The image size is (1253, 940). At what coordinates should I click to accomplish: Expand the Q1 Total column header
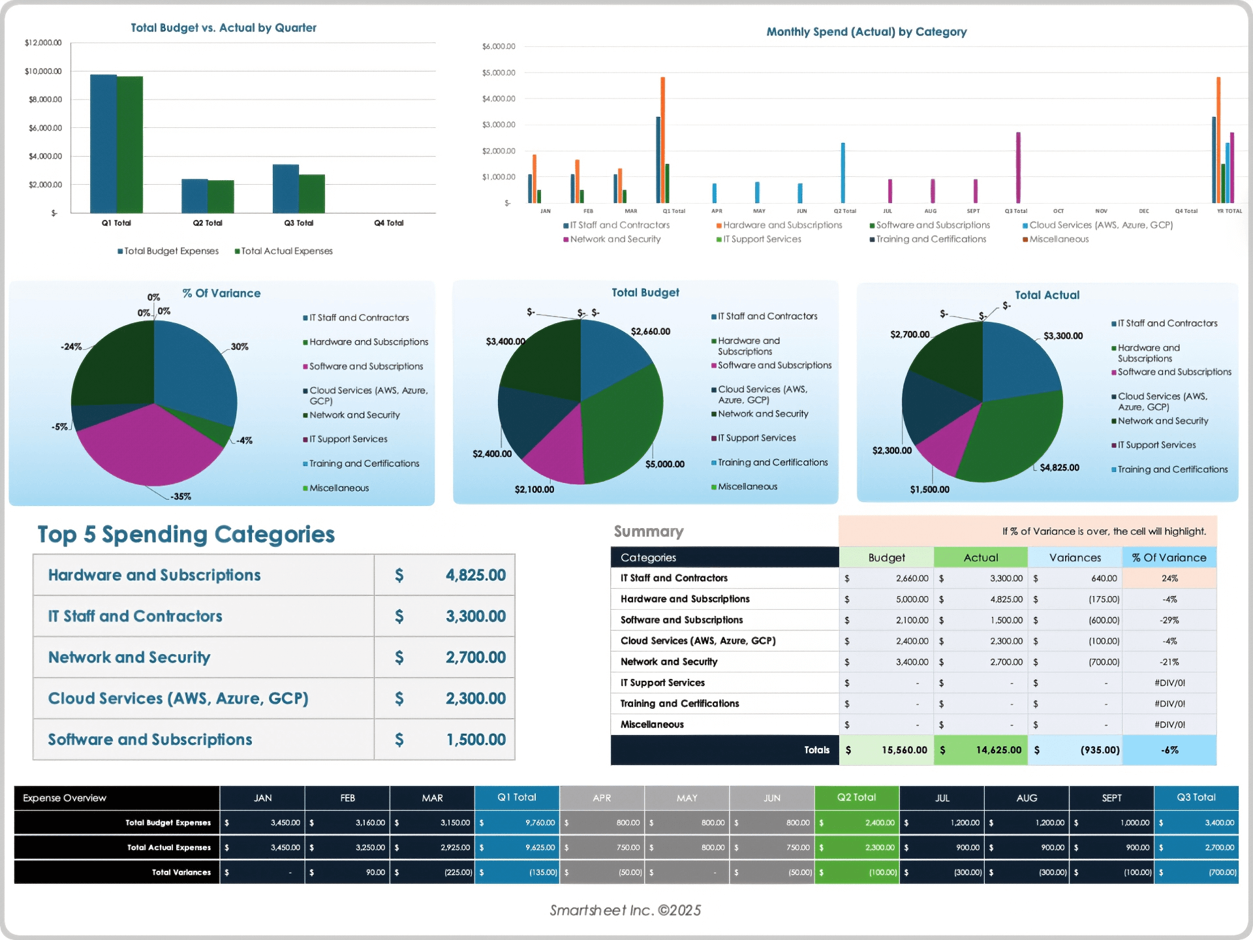click(516, 797)
